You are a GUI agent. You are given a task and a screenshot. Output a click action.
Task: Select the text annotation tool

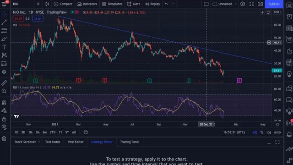[4, 47]
